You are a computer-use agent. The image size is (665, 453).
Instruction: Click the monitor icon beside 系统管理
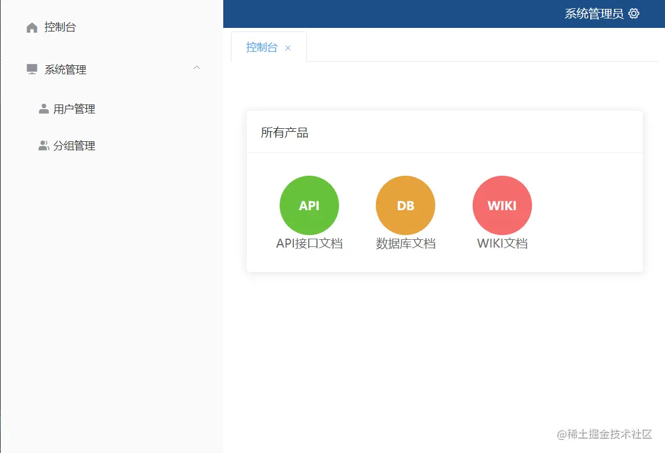click(x=32, y=69)
